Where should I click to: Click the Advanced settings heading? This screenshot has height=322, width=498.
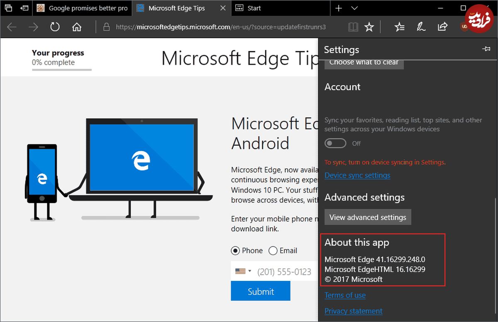click(364, 197)
